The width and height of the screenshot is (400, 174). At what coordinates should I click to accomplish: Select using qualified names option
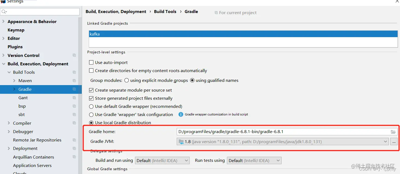[192, 80]
